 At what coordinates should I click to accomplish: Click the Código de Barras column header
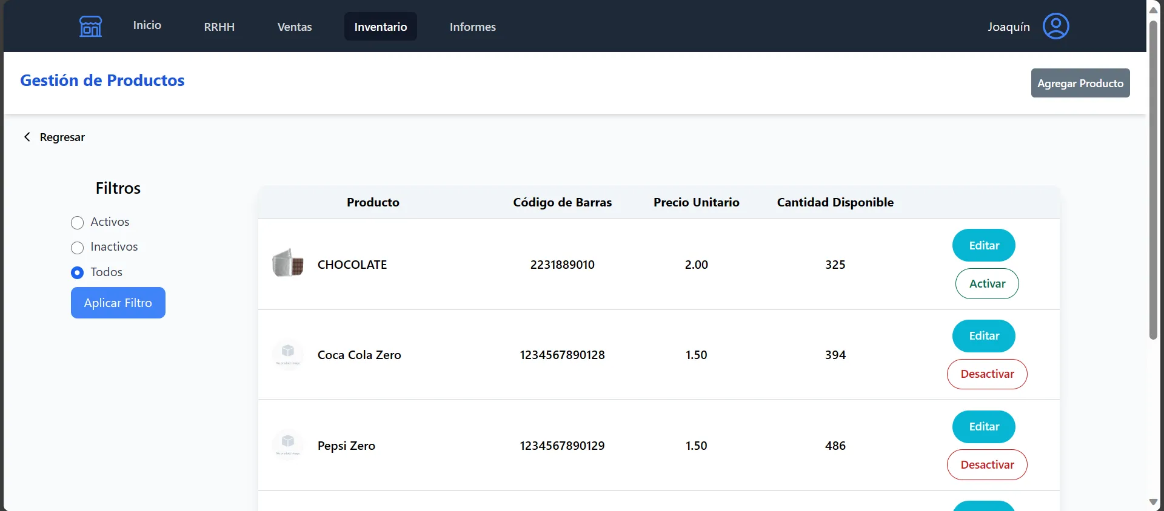563,202
